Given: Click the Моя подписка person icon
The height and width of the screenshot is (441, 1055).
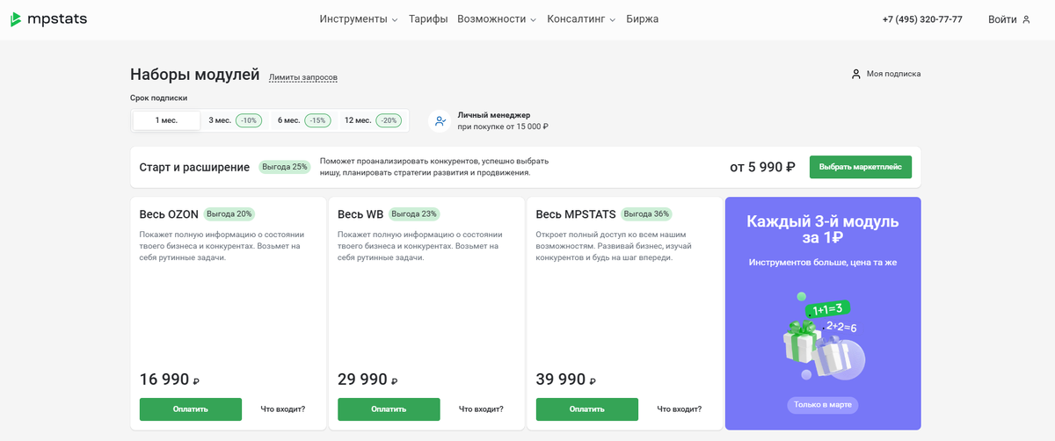Looking at the screenshot, I should 855,74.
